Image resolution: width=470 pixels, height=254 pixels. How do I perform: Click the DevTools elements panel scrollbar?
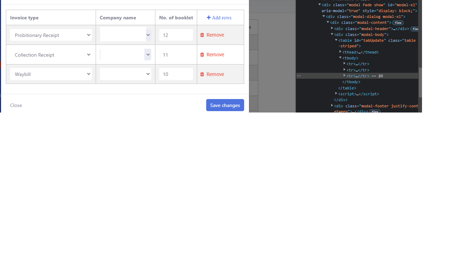tap(420, 82)
